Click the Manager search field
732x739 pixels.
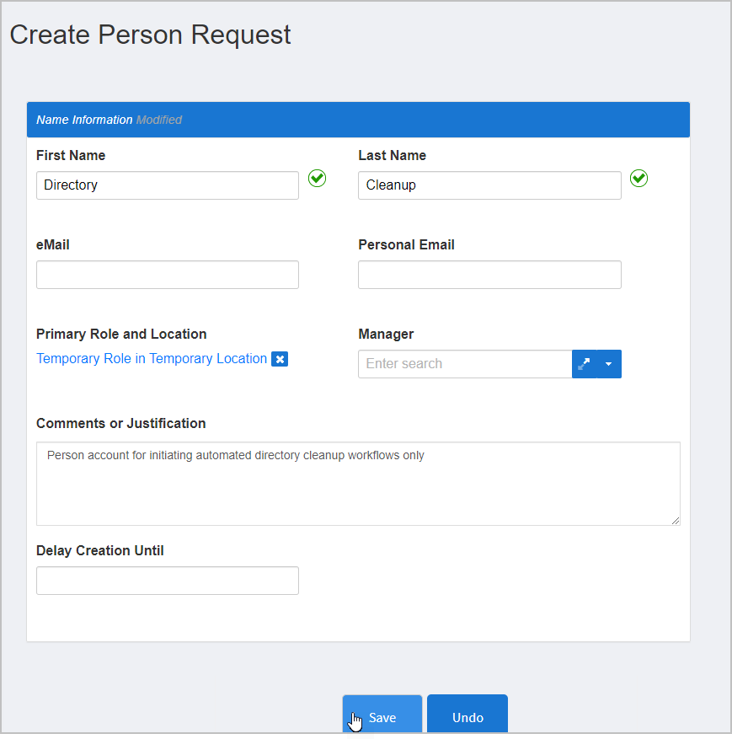point(465,364)
